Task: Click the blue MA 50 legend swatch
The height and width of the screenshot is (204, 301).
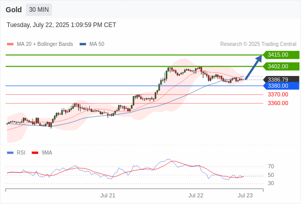Action: click(83, 44)
